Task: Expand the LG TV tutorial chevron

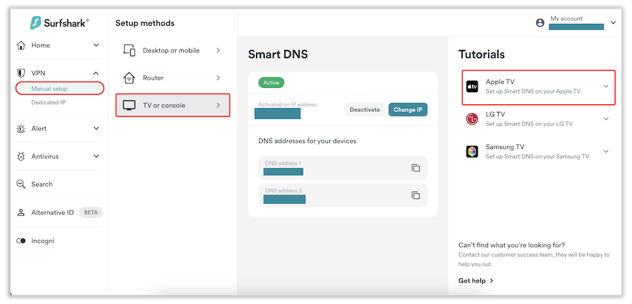Action: [606, 119]
